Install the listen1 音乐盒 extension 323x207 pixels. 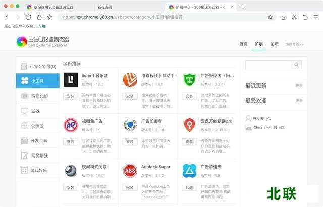[x=71, y=96]
